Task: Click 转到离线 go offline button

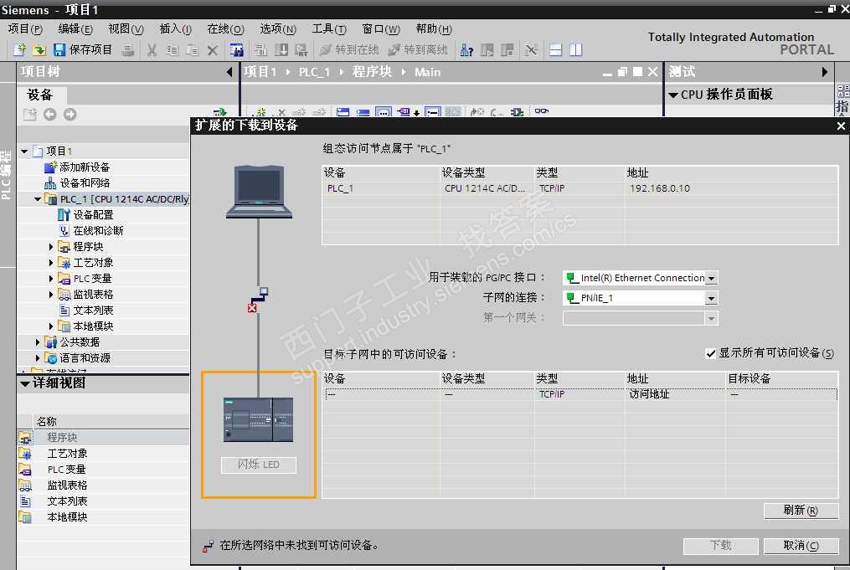Action: [x=418, y=50]
